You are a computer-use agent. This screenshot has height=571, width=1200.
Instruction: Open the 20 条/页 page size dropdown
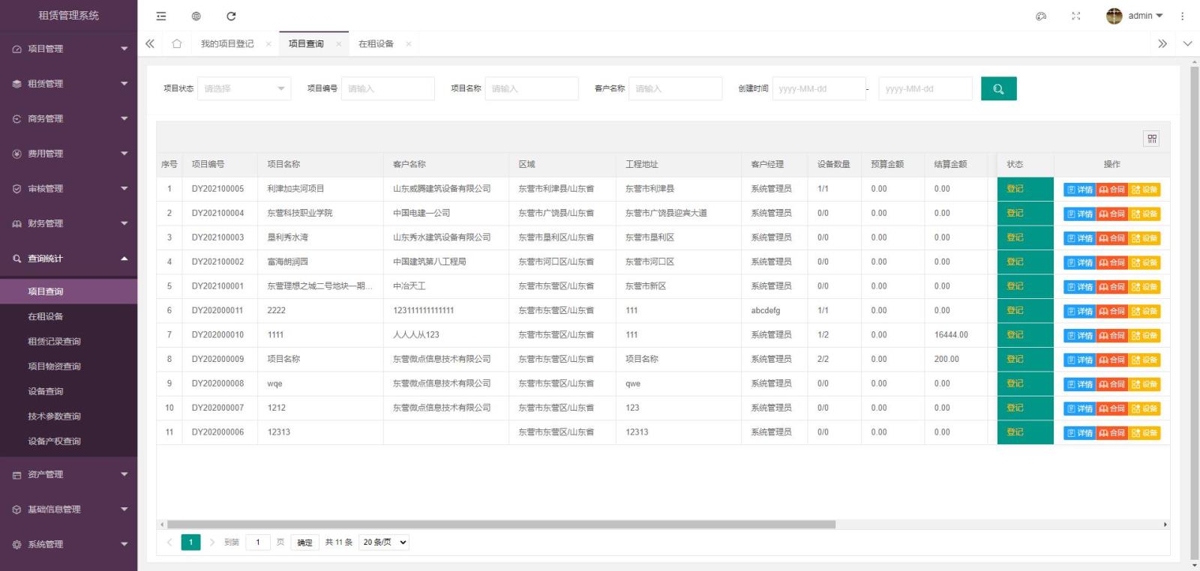(x=385, y=542)
